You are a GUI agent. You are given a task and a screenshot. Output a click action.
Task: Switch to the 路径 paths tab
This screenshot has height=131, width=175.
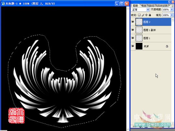pos(152,5)
